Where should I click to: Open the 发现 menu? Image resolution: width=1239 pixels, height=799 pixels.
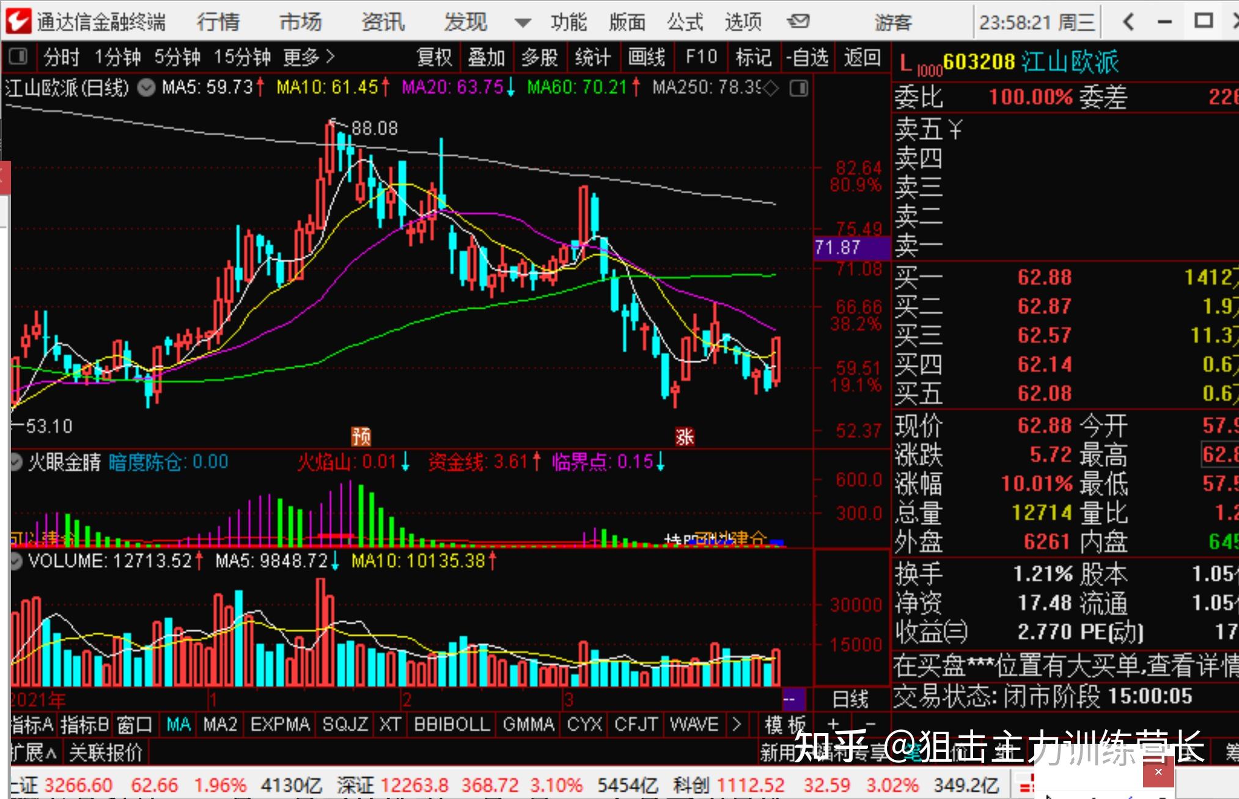point(465,22)
